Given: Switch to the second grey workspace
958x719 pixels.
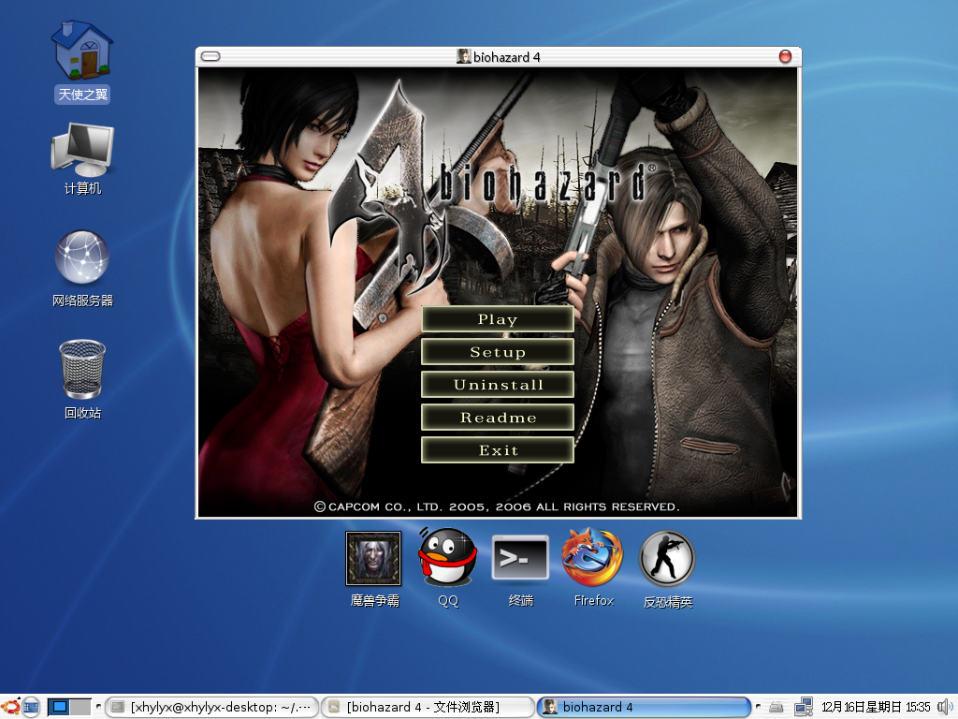Looking at the screenshot, I should point(80,708).
